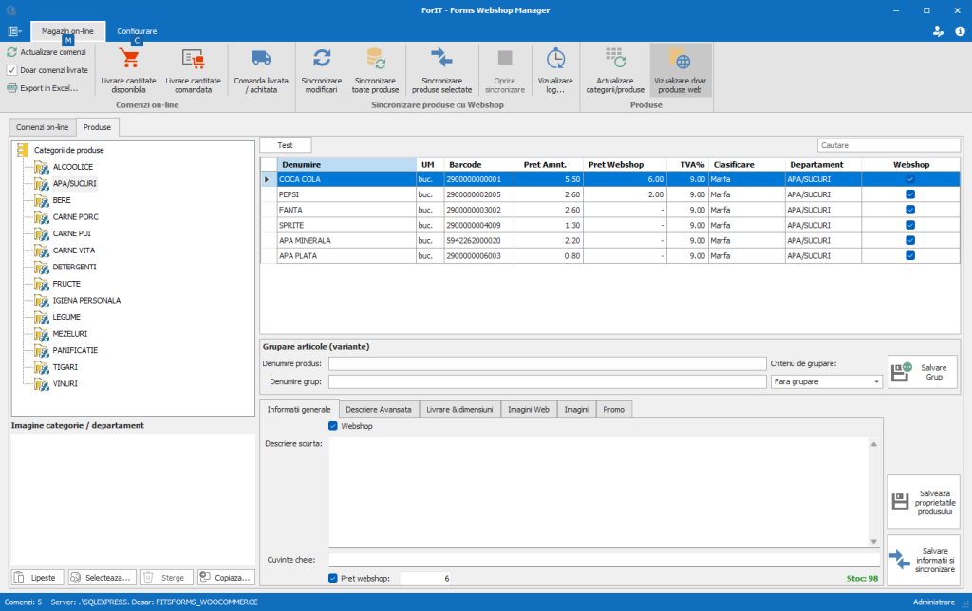Select BERE category in tree
Viewport: 972px width, 611px height.
coord(62,200)
